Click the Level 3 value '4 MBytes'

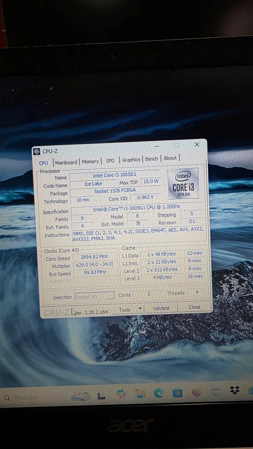point(162,277)
